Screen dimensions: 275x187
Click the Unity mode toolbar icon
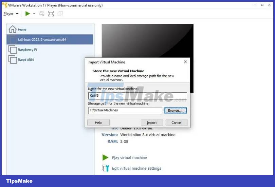[x=60, y=14]
